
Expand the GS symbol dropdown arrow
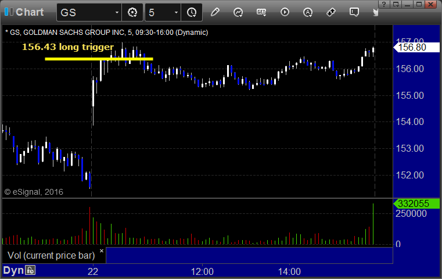(117, 12)
